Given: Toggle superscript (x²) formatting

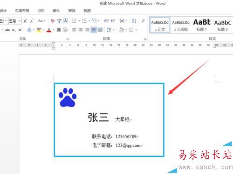Looking at the screenshot, I should [21, 30].
